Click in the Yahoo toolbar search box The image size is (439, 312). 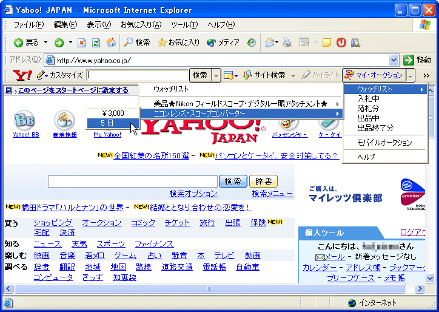point(137,75)
